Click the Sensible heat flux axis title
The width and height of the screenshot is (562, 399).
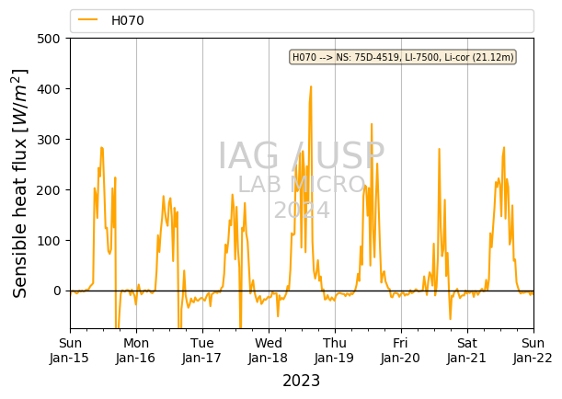tap(19, 183)
